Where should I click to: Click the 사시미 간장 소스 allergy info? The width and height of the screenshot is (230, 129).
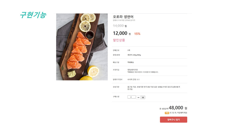click(x=133, y=80)
